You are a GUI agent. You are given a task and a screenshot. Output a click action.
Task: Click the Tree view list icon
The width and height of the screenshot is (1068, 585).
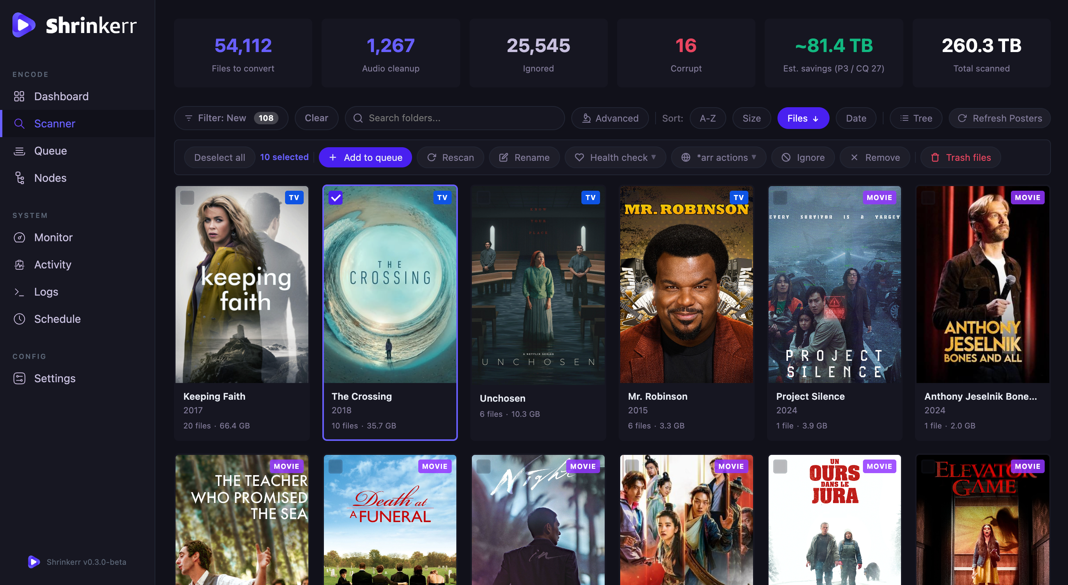click(x=904, y=118)
